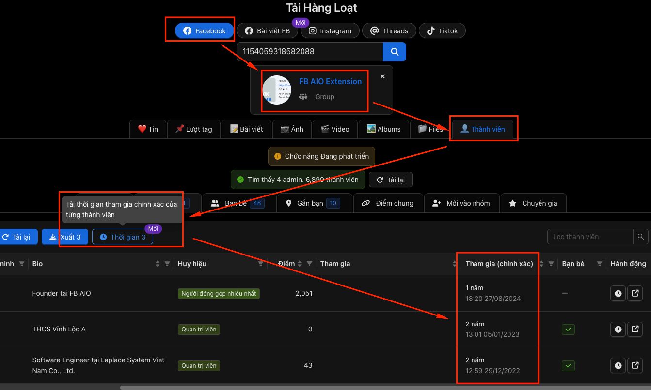Show Bạn bè members filter tab
The image size is (651, 390).
point(239,203)
